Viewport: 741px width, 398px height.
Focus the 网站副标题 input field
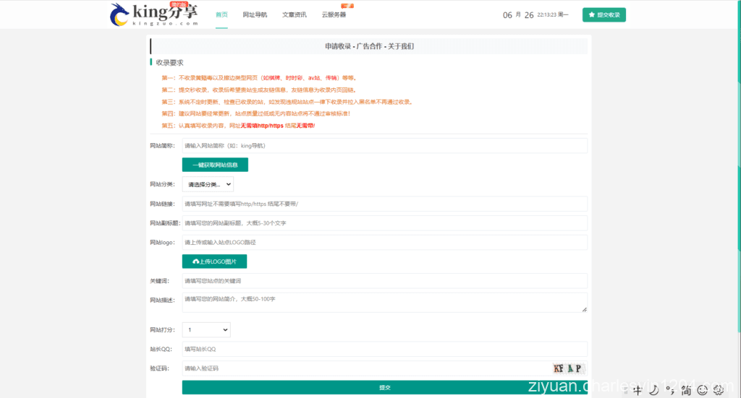click(x=385, y=223)
